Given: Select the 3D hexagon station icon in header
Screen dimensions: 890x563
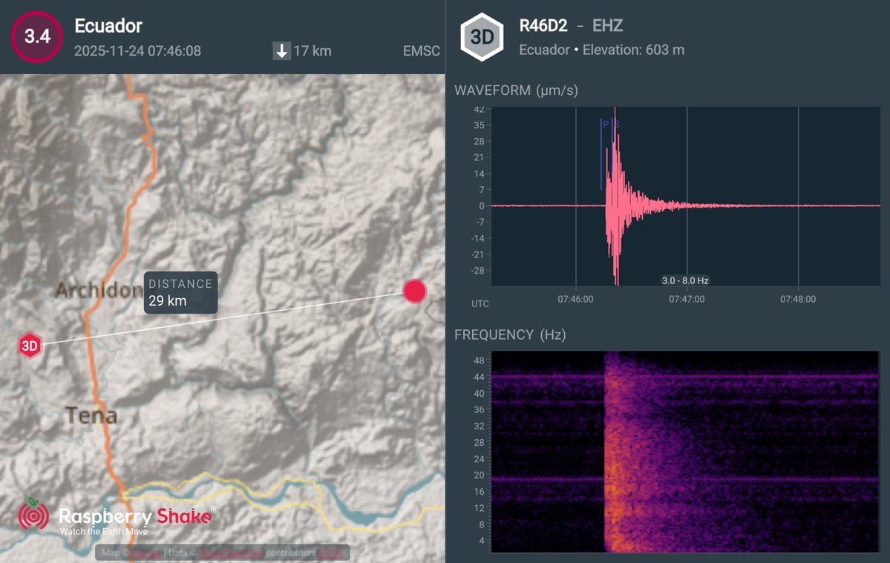Looking at the screenshot, I should [x=481, y=36].
